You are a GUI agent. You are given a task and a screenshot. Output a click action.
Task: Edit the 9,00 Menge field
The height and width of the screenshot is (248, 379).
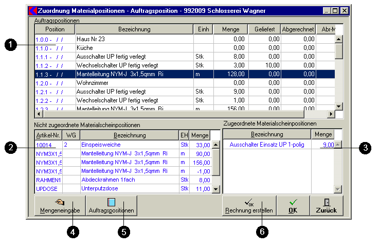point(322,145)
